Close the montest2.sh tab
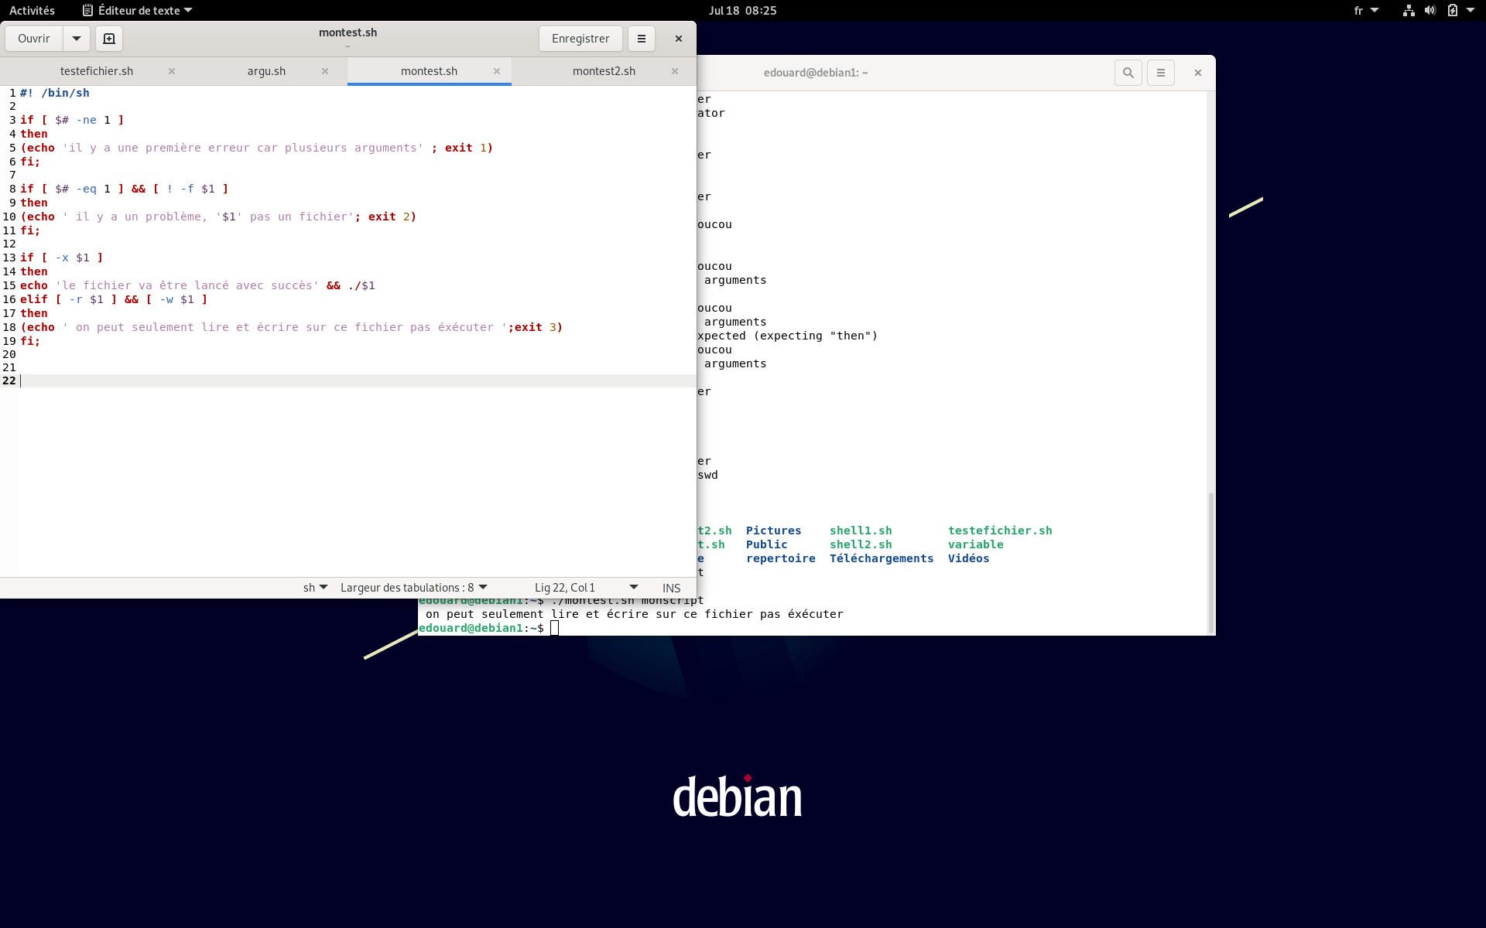This screenshot has width=1486, height=928. click(675, 71)
